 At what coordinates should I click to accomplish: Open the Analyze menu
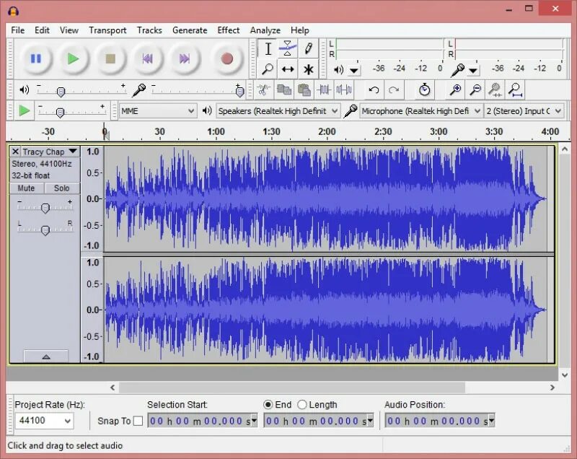coord(265,30)
